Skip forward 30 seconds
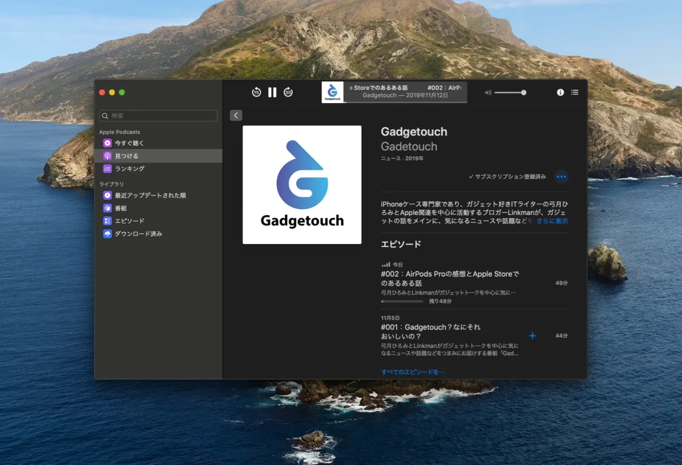682x465 pixels. (x=288, y=92)
